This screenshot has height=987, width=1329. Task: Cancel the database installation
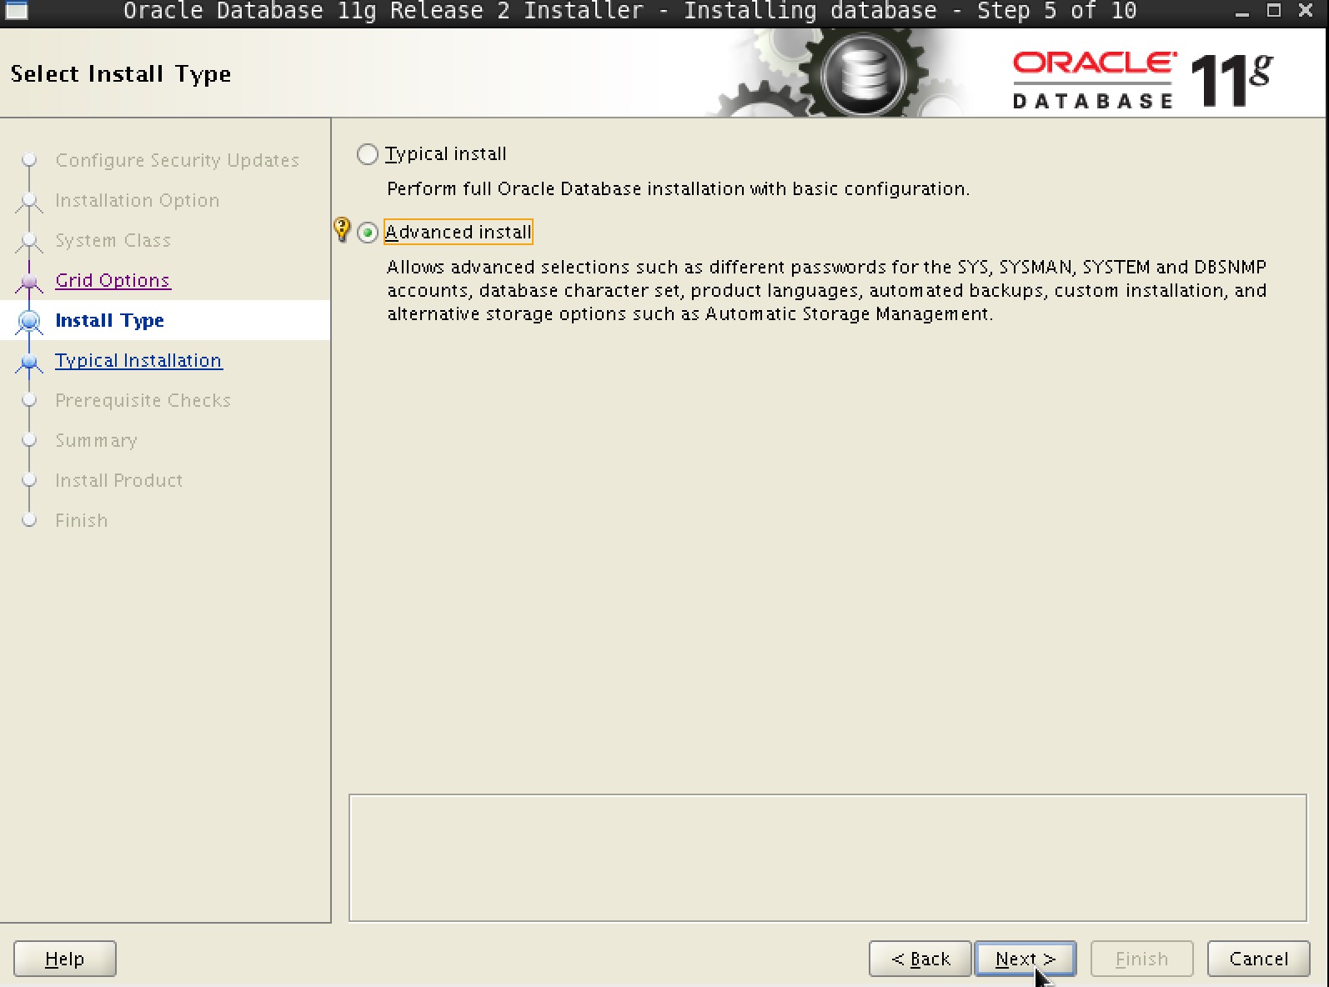point(1258,959)
